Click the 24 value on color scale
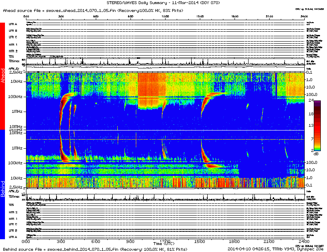 pos(311,100)
